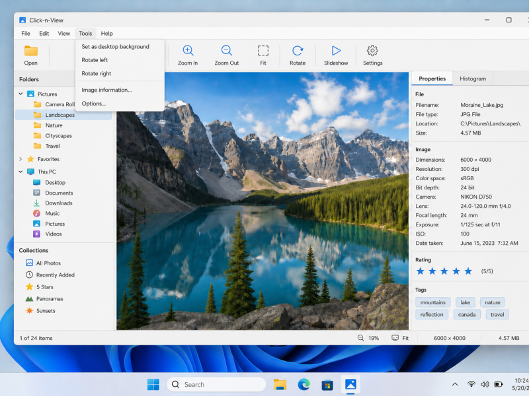Remove or select the mountains tag
The height and width of the screenshot is (396, 529).
coord(433,302)
